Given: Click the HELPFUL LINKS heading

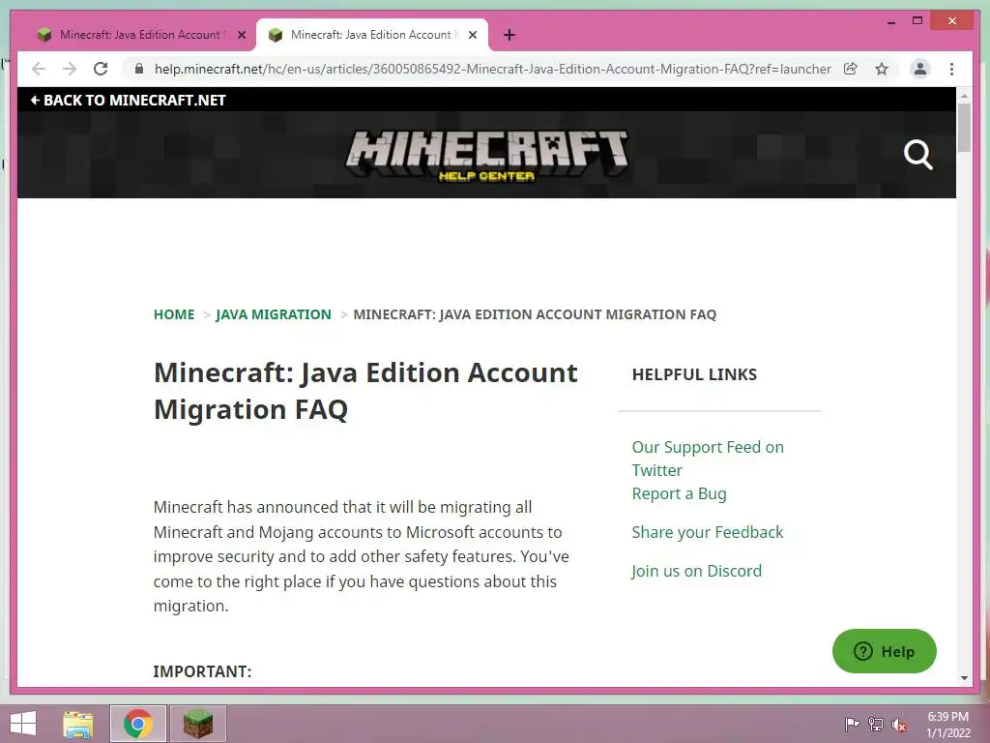Looking at the screenshot, I should coord(694,374).
